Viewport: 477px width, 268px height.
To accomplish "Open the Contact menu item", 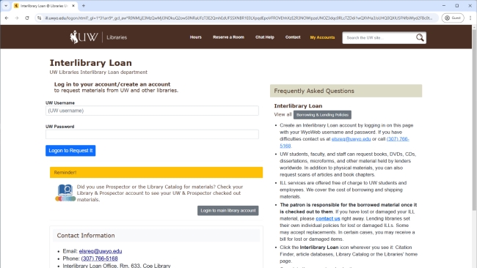I will (x=293, y=37).
